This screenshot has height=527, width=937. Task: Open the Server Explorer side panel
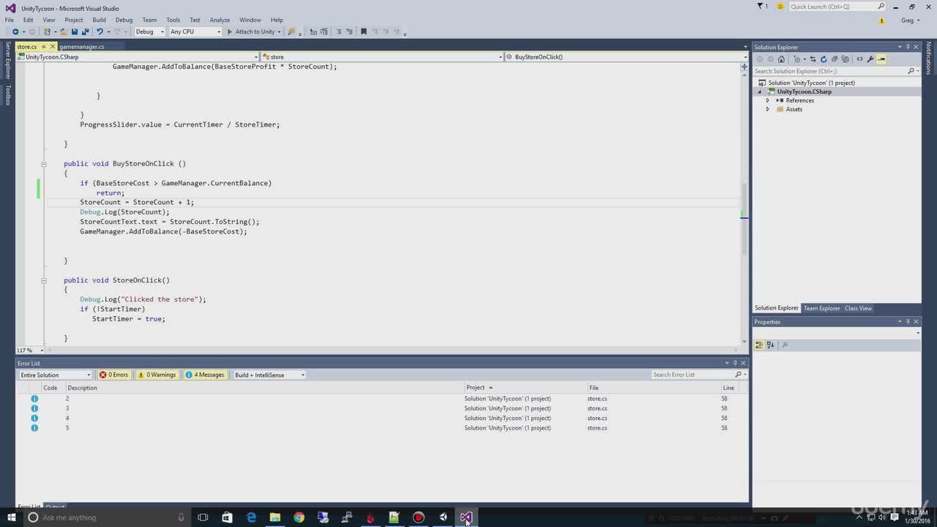coord(8,61)
